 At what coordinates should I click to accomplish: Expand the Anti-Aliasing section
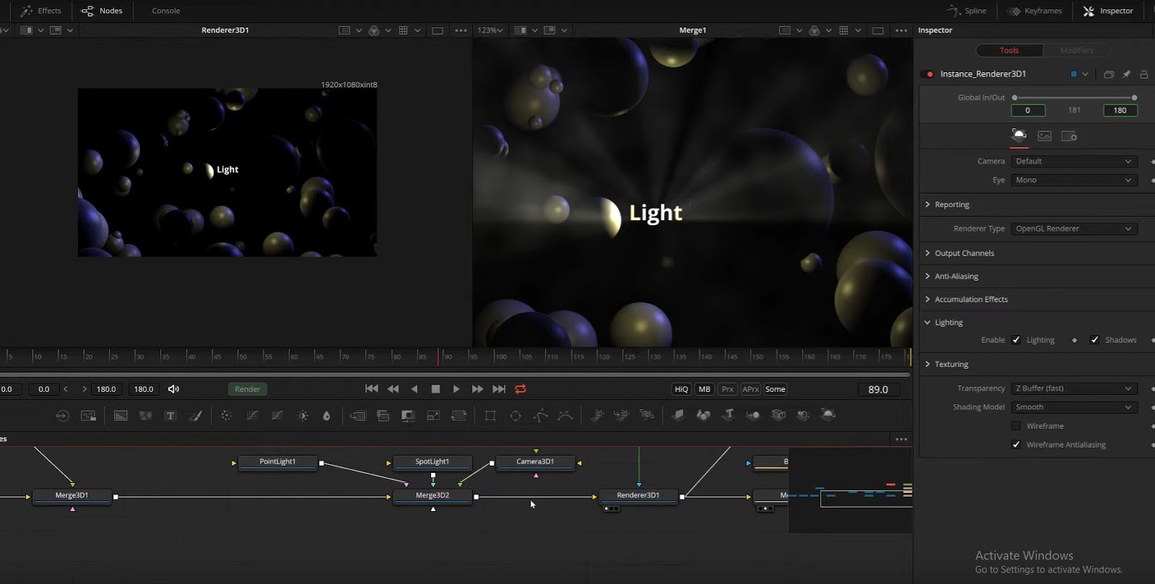pos(956,276)
